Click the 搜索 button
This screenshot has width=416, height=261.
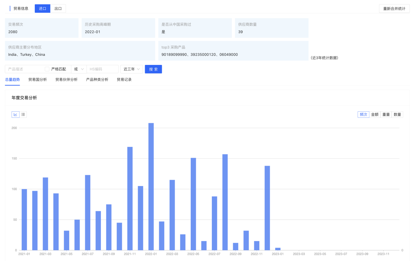coord(153,69)
